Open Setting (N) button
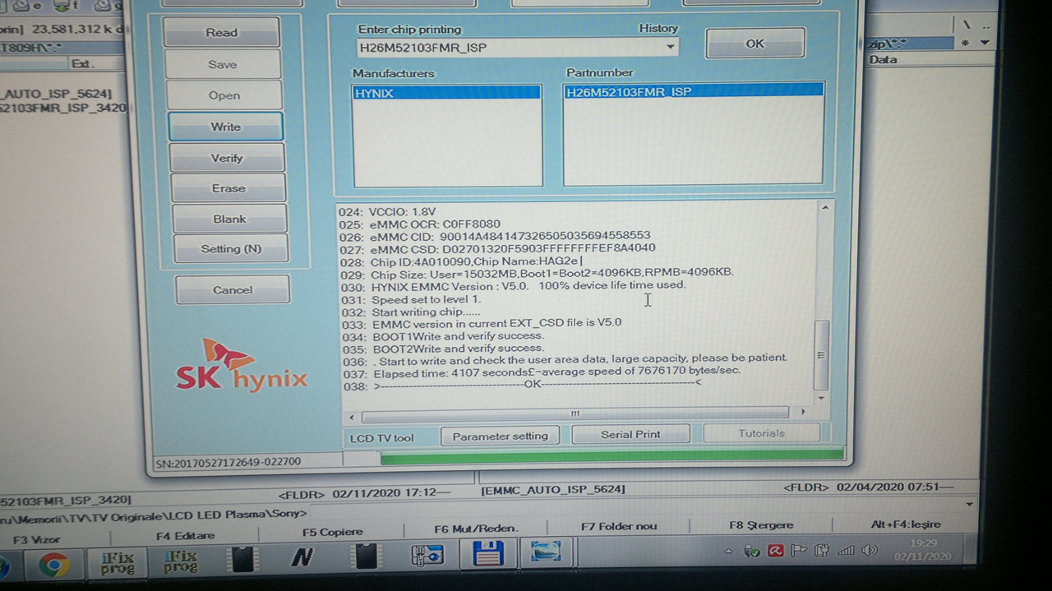The image size is (1052, 591). click(231, 249)
